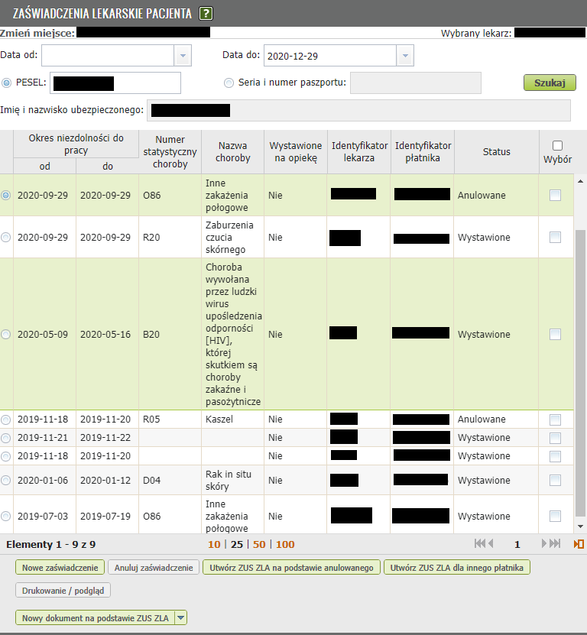
Task: Show 10 elements per page
Action: 214,544
